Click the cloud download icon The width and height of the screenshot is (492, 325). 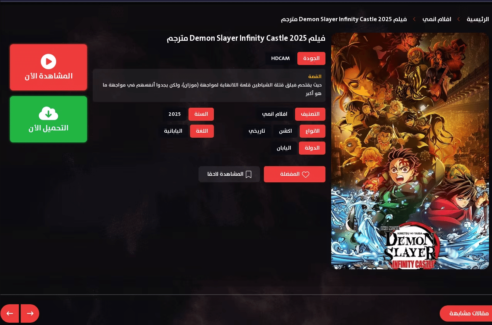point(48,113)
